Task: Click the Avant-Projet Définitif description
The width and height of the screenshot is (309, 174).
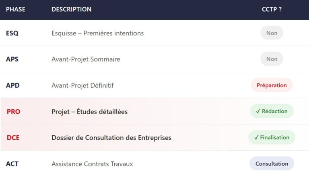Action: coord(82,85)
